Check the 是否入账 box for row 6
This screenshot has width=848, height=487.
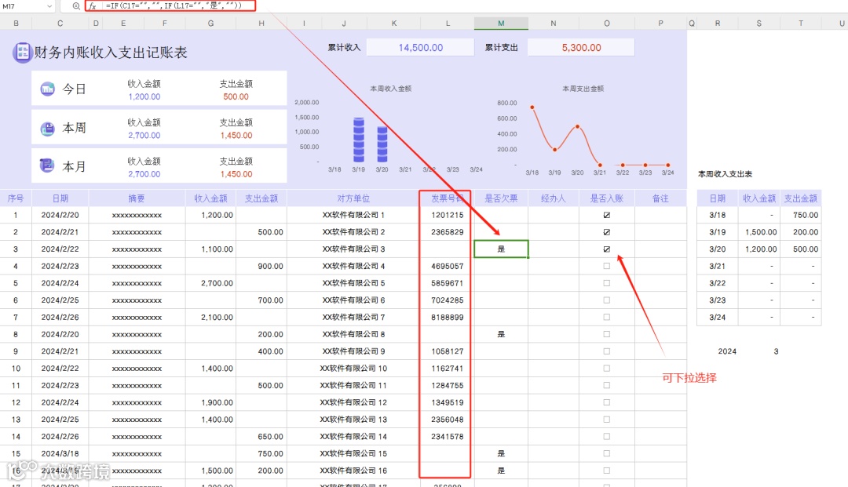pyautogui.click(x=607, y=300)
